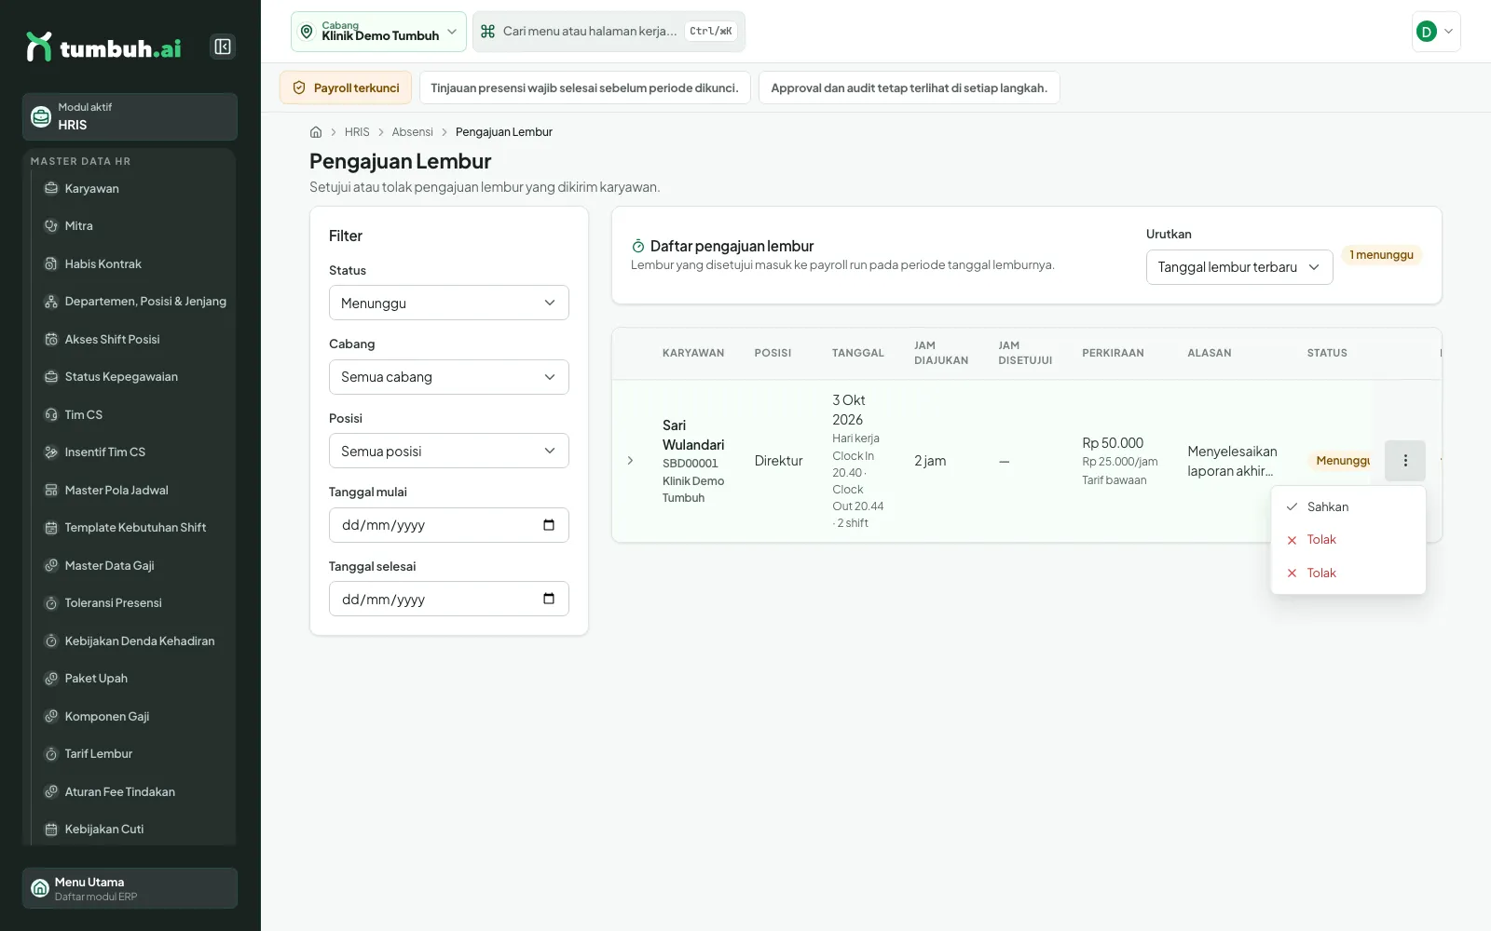Open the Urutkan dropdown Tanggal lembur terbaru
Screen dimensions: 1491x931
(x=1239, y=267)
